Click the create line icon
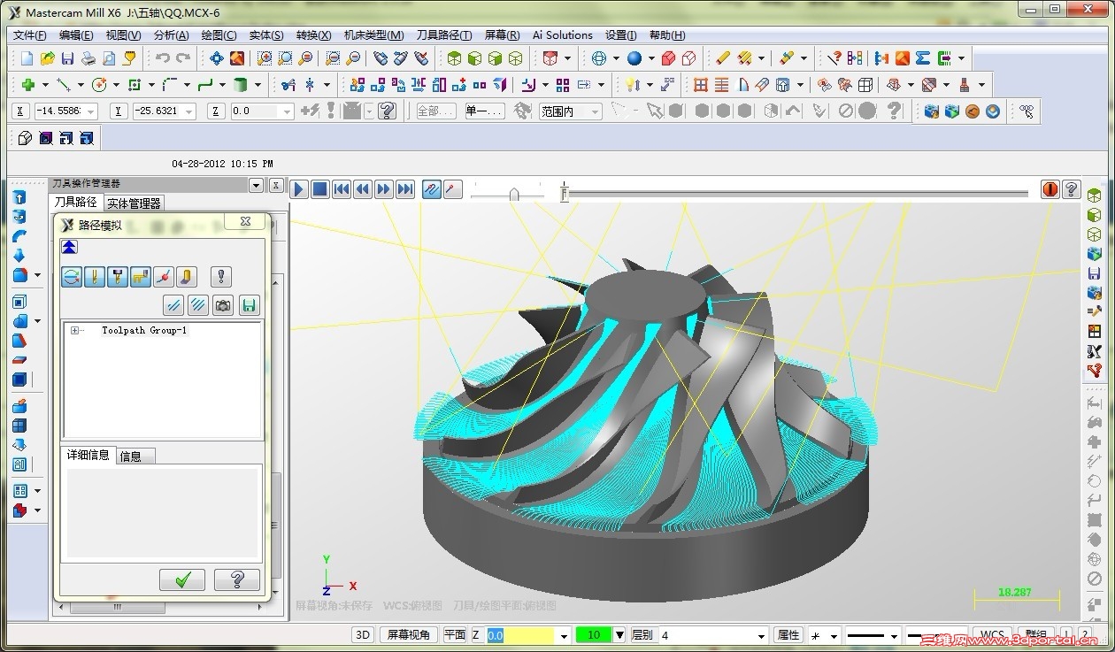This screenshot has width=1115, height=652. pyautogui.click(x=64, y=85)
